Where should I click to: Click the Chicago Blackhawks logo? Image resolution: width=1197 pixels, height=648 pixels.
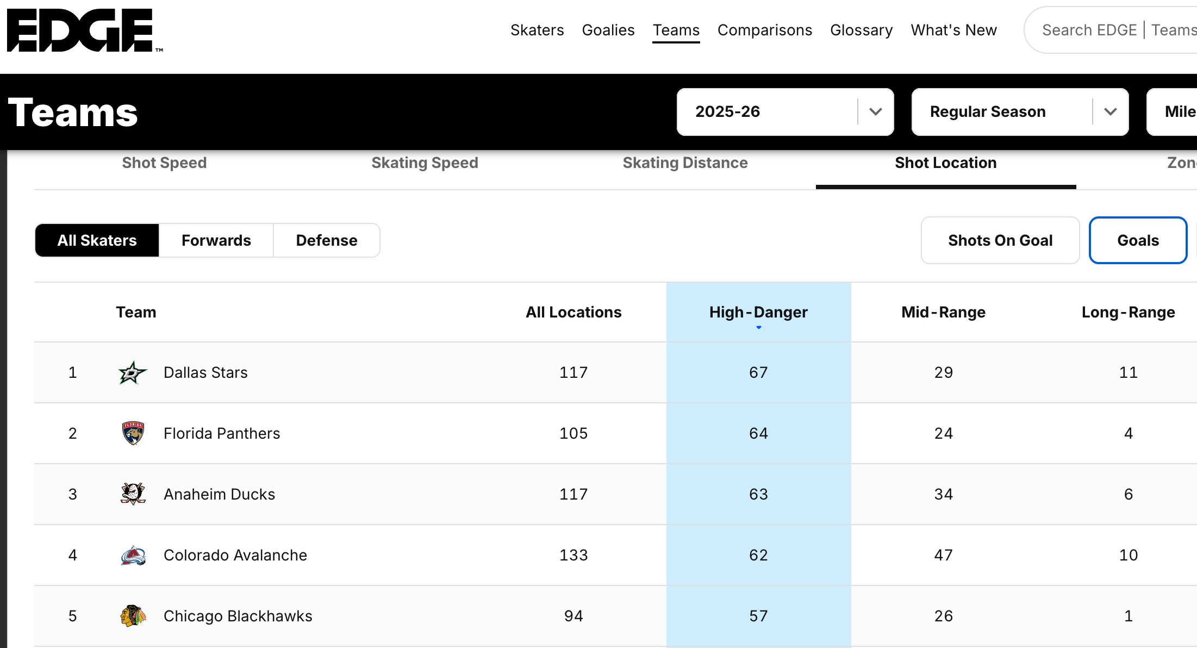point(133,616)
